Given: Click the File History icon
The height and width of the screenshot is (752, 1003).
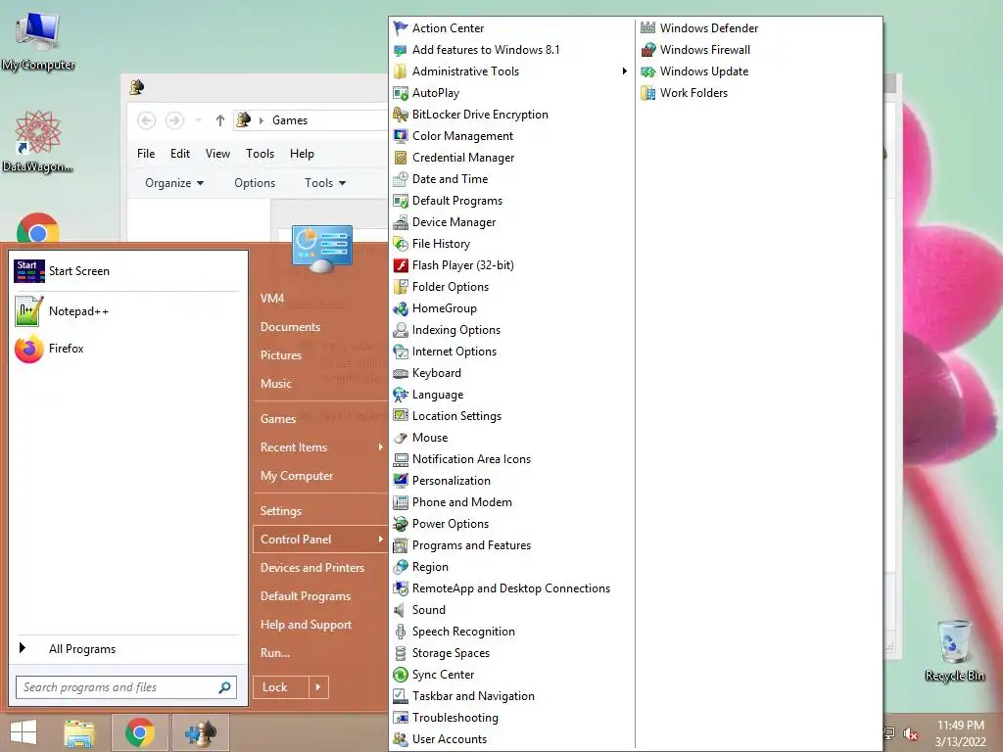Looking at the screenshot, I should point(401,244).
